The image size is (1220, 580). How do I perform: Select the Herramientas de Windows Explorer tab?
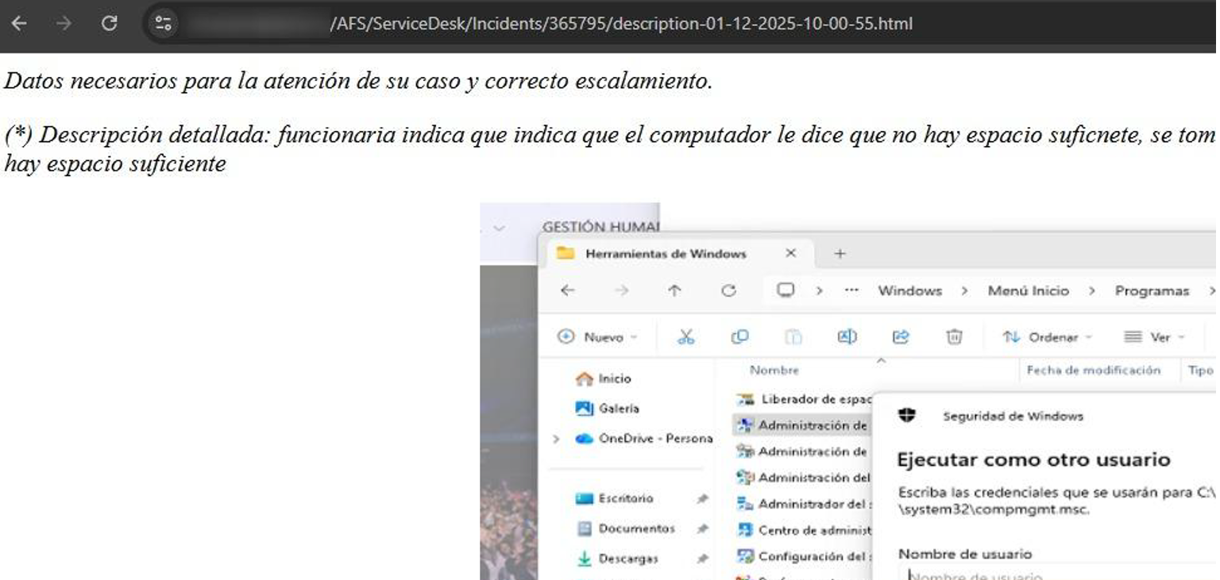pos(666,254)
